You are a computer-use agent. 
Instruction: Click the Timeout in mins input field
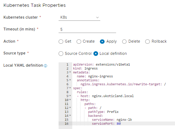point(87,29)
